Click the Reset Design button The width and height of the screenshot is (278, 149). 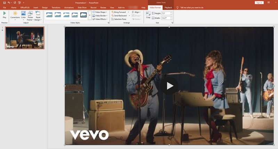(x=38, y=16)
